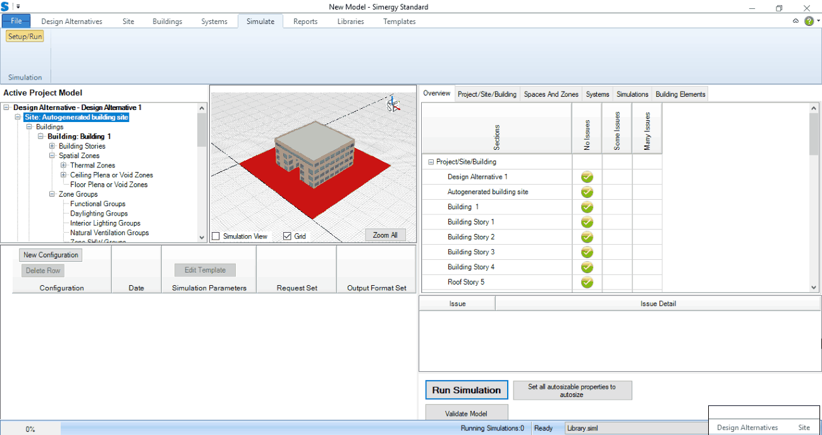Click the Simergy S logo icon
Image resolution: width=822 pixels, height=435 pixels.
click(5, 6)
